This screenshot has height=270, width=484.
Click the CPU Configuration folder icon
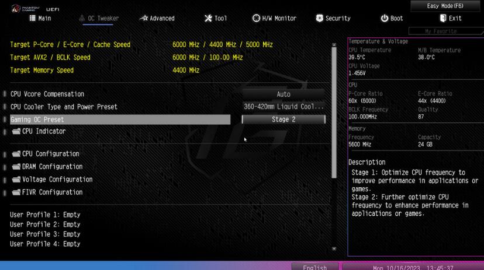click(x=16, y=154)
